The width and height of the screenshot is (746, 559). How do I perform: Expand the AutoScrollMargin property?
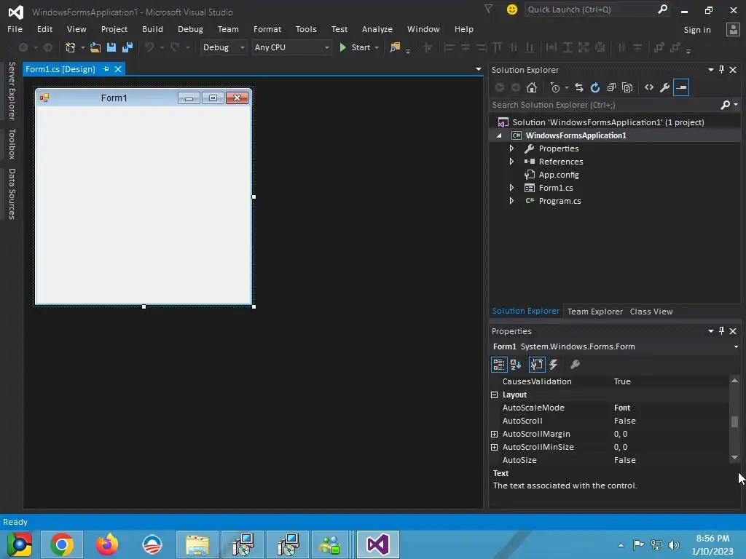[495, 434]
